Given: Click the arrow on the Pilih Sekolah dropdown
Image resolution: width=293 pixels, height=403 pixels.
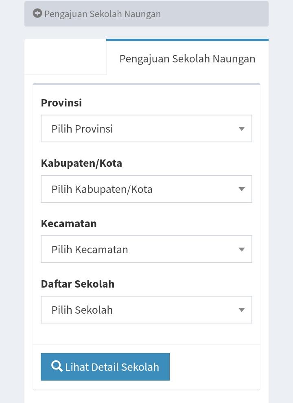Looking at the screenshot, I should (x=241, y=310).
